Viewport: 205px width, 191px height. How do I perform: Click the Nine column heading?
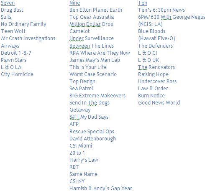point(74,3)
